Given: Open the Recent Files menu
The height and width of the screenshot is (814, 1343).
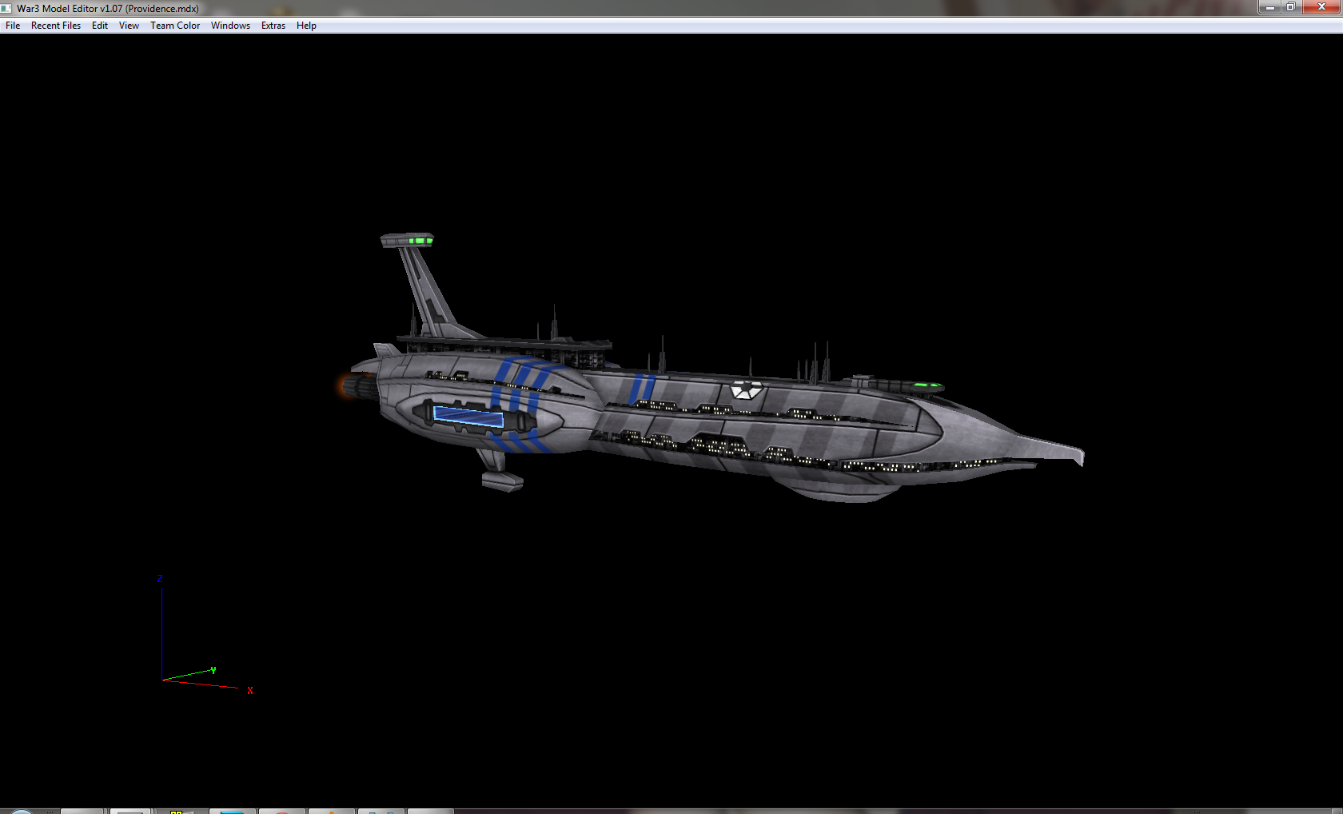Looking at the screenshot, I should pyautogui.click(x=56, y=26).
